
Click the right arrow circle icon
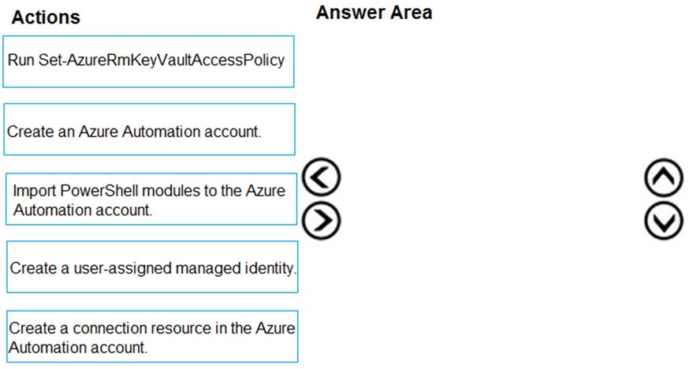click(x=322, y=221)
